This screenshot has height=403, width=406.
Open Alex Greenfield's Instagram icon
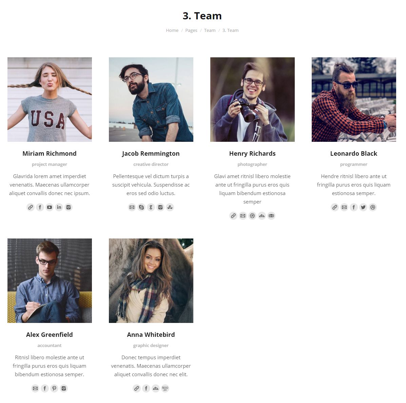click(x=64, y=388)
